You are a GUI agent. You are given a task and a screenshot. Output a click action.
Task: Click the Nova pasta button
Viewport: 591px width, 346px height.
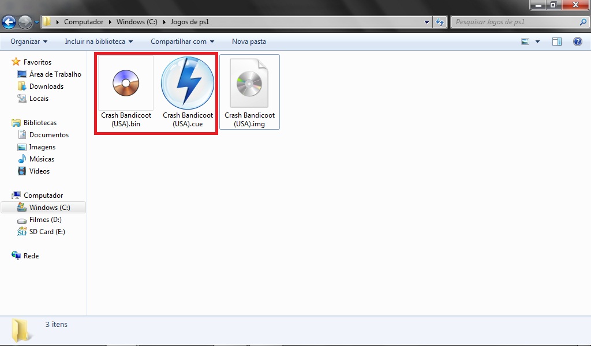pyautogui.click(x=249, y=42)
